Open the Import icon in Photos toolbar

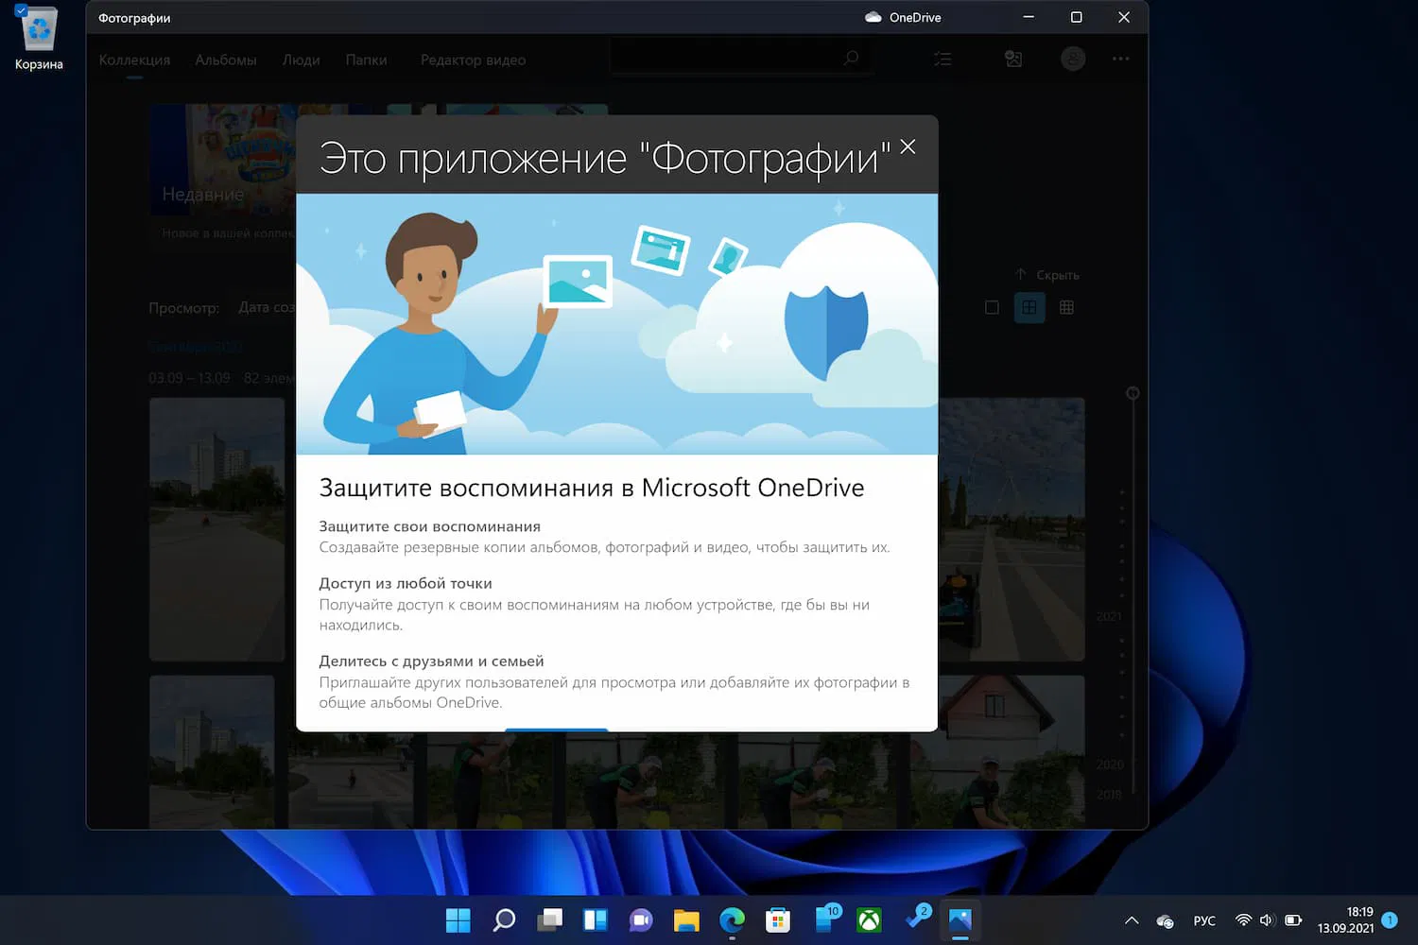pyautogui.click(x=1013, y=59)
